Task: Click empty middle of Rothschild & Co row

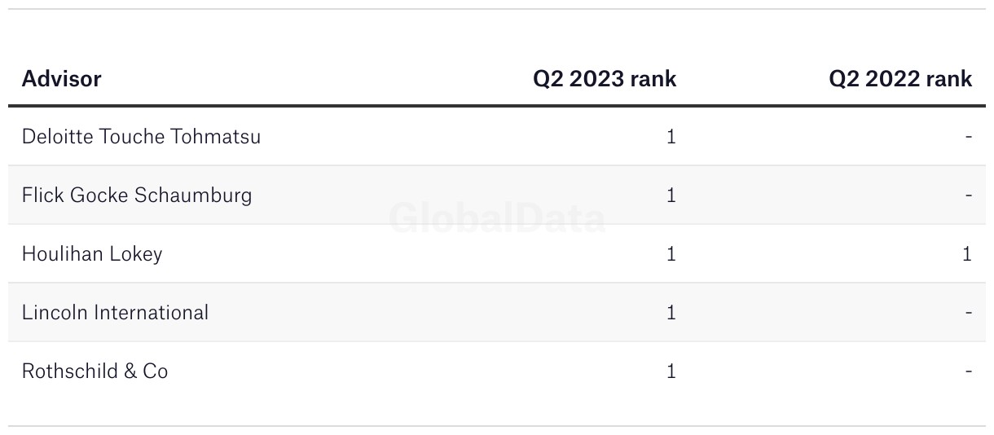Action: coord(407,371)
